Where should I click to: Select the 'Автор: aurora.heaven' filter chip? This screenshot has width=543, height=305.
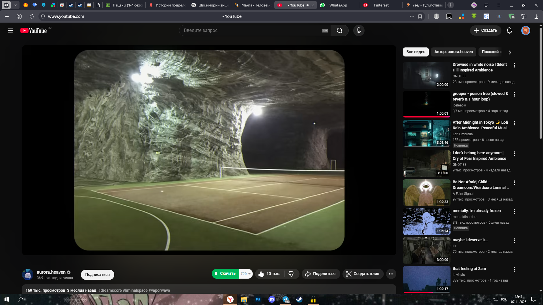[453, 52]
